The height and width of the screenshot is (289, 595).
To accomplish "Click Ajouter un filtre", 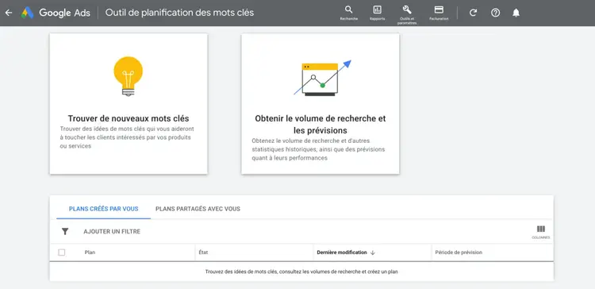I will tap(112, 231).
